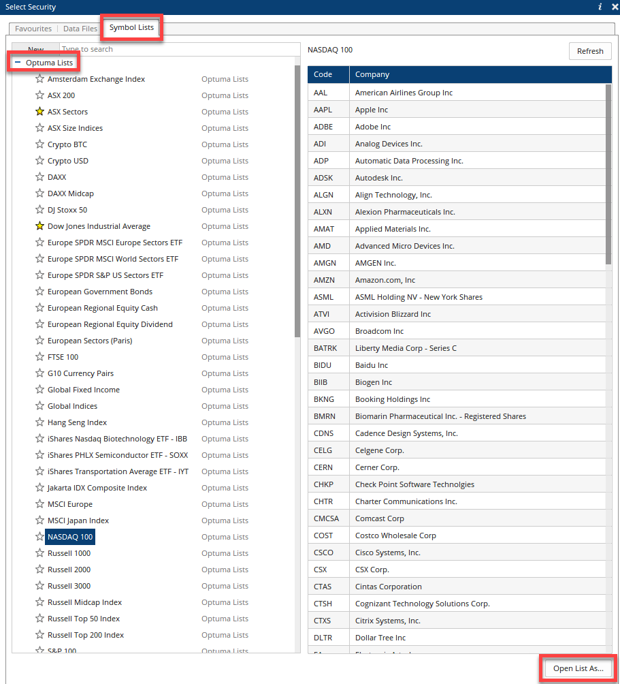Close the Select Security dialog
This screenshot has height=684, width=620.
[x=615, y=7]
